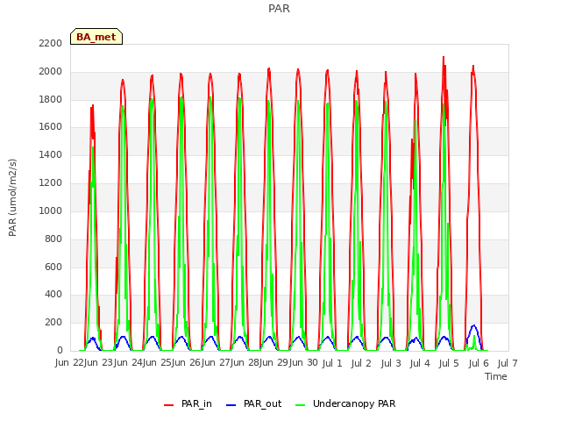The width and height of the screenshot is (561, 421).
Task: Click the red PAR_in peak on Jun 22
Action: click(93, 105)
